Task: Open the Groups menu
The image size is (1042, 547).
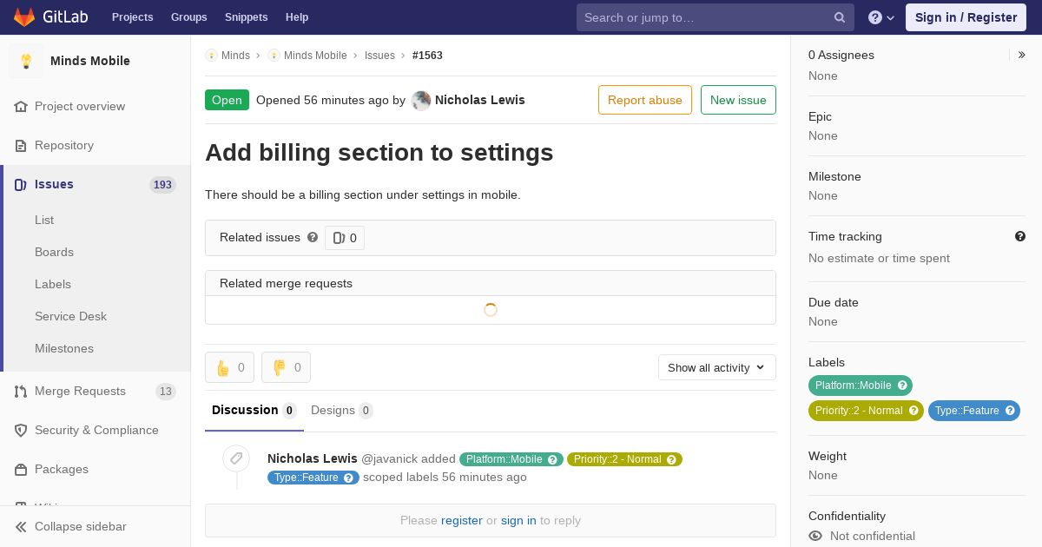Action: coord(188,17)
